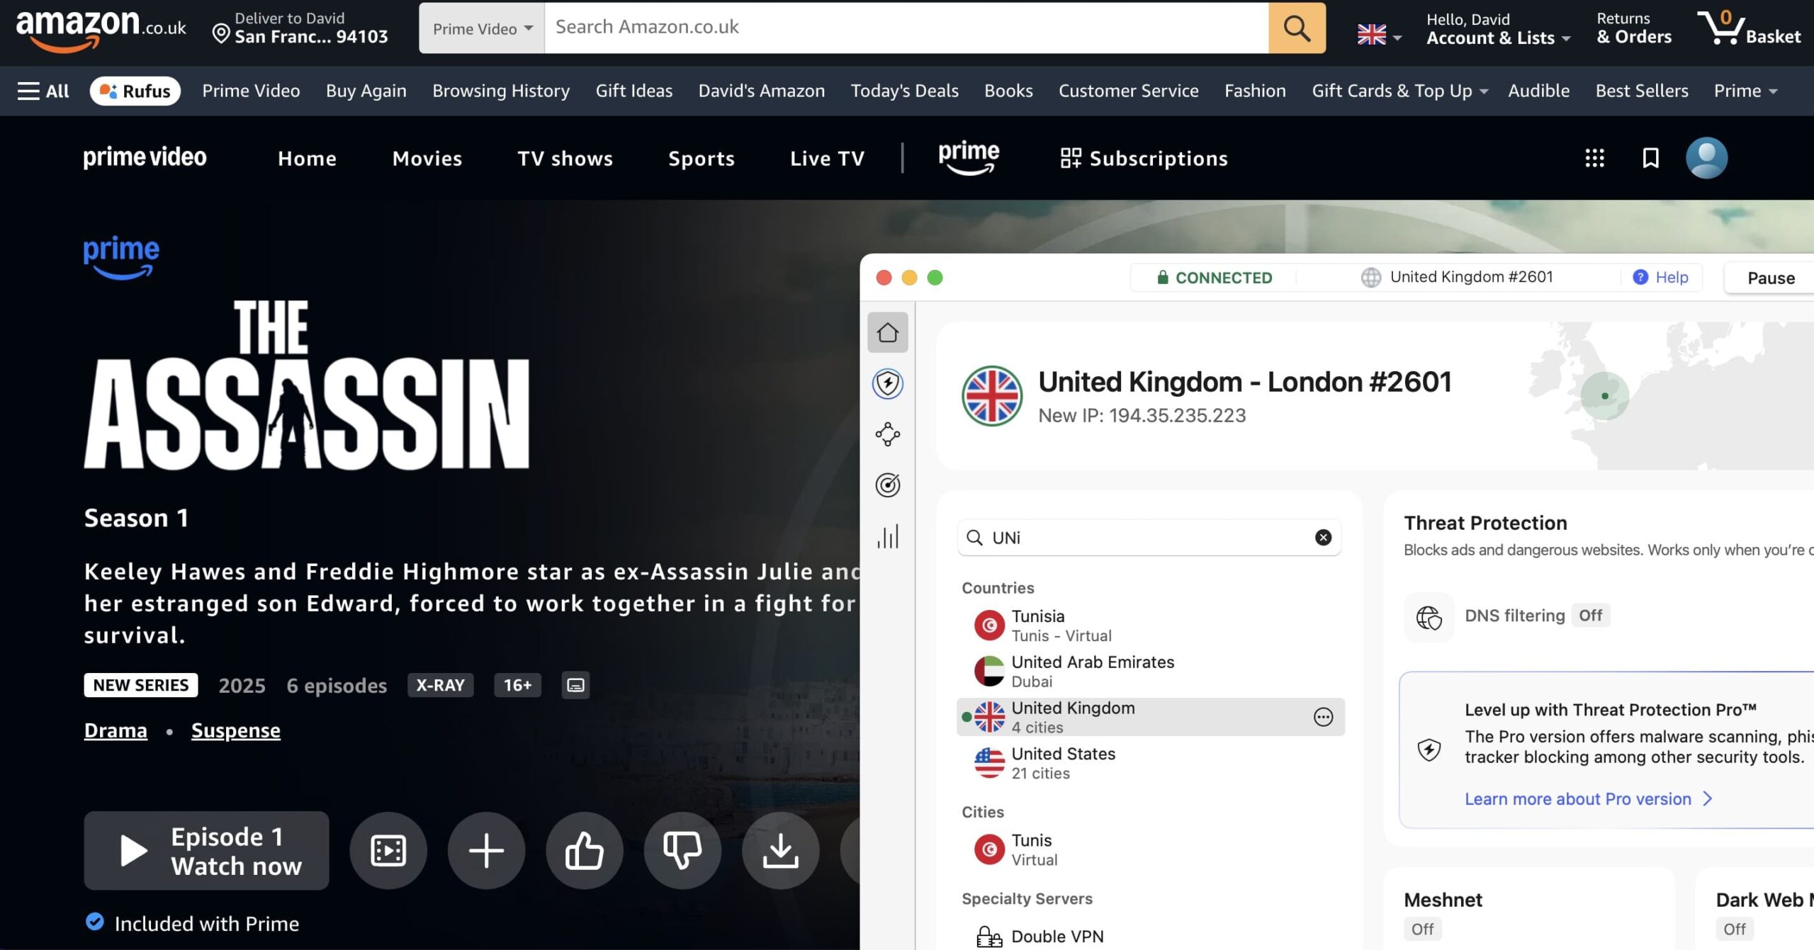Image resolution: width=1814 pixels, height=950 pixels.
Task: Open Today's Deals in the menu
Action: (904, 91)
